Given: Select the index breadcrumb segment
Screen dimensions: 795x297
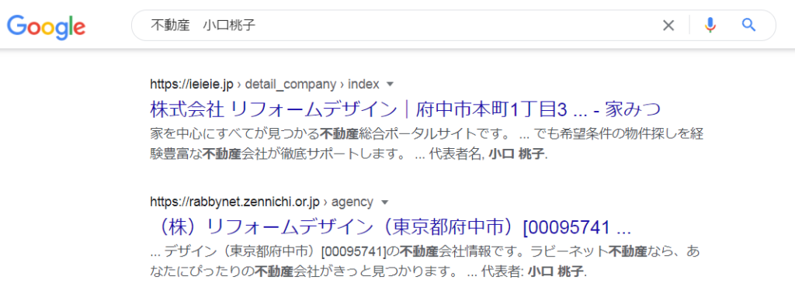Looking at the screenshot, I should pos(363,84).
